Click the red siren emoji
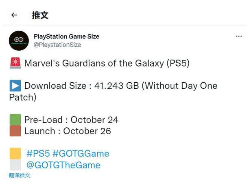Viewport: 251px width, 185px height. (x=15, y=63)
